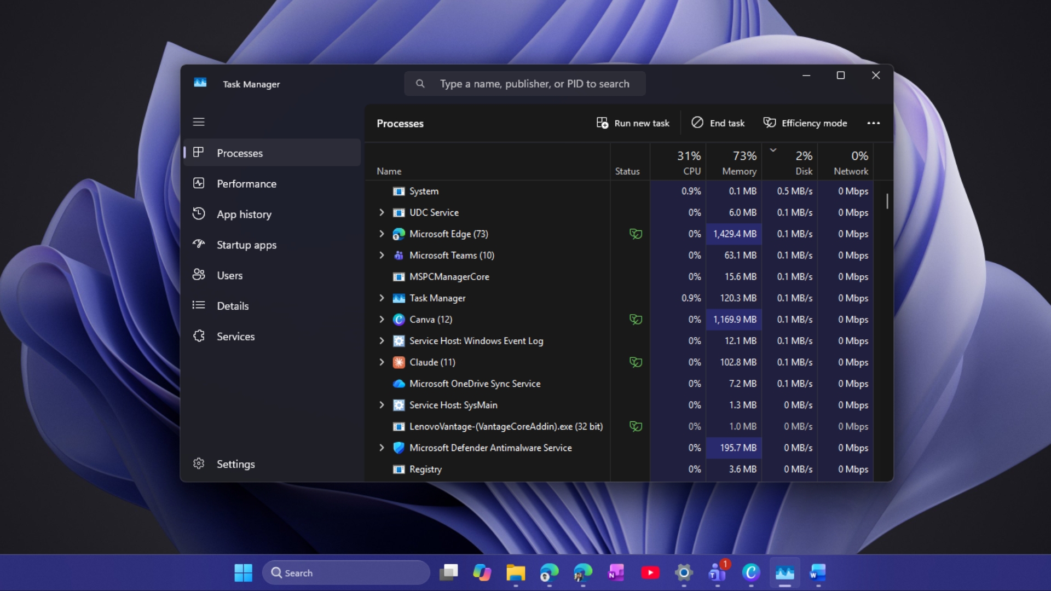
Task: Open the three-dot more options menu
Action: point(874,123)
